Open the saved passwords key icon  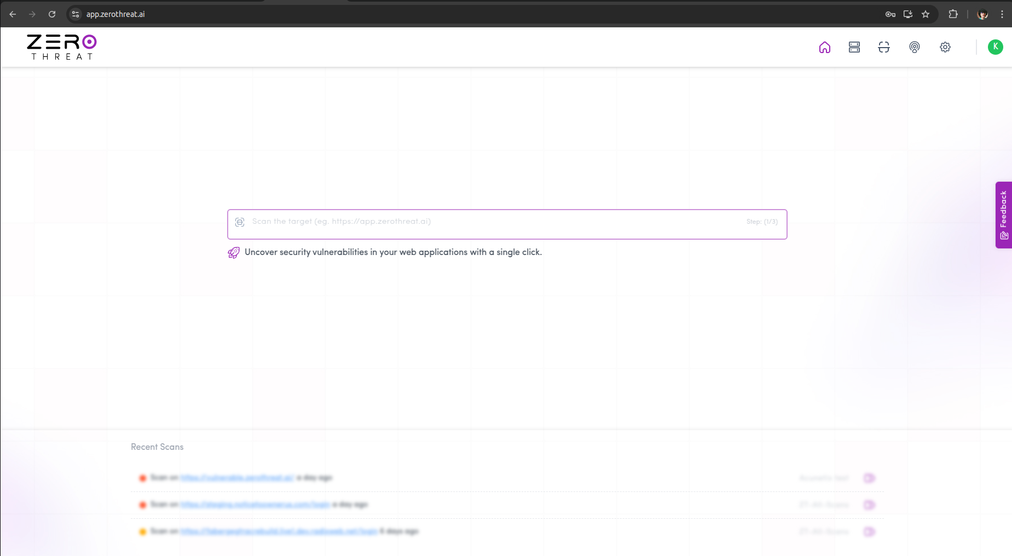click(890, 14)
